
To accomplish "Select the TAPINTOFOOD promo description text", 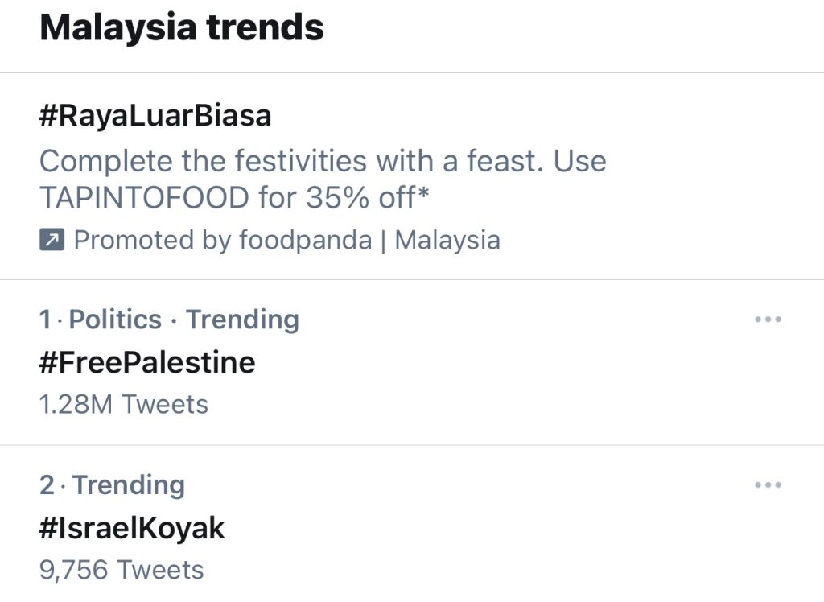I will coord(323,179).
